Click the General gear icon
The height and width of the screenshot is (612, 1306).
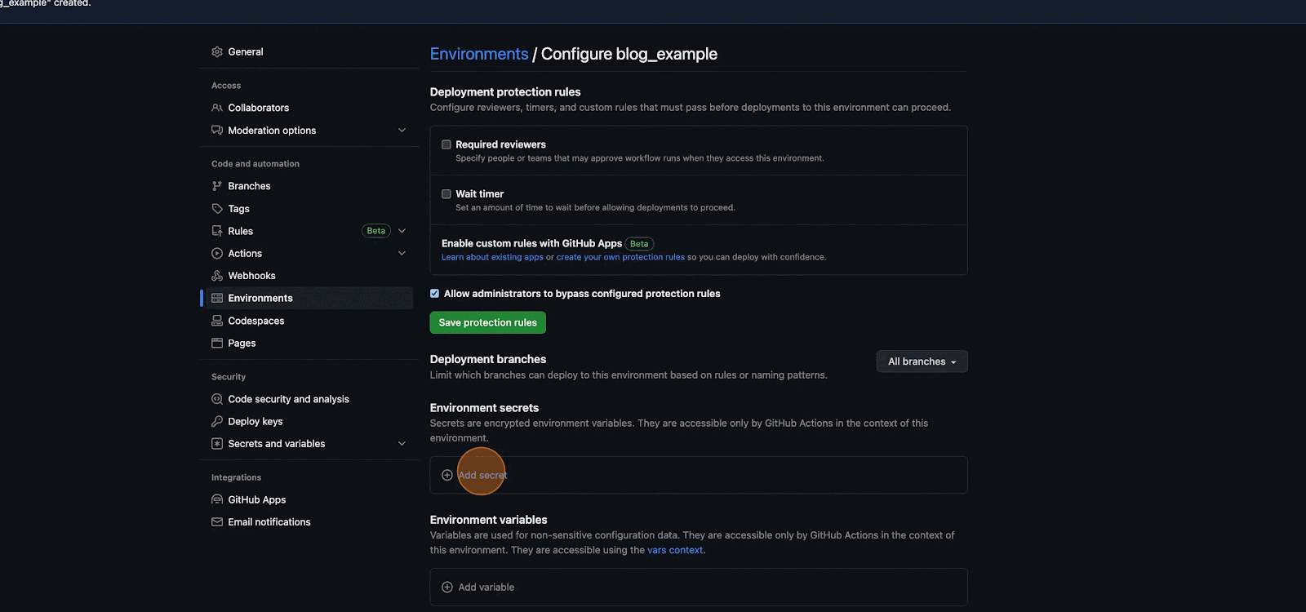(x=217, y=51)
